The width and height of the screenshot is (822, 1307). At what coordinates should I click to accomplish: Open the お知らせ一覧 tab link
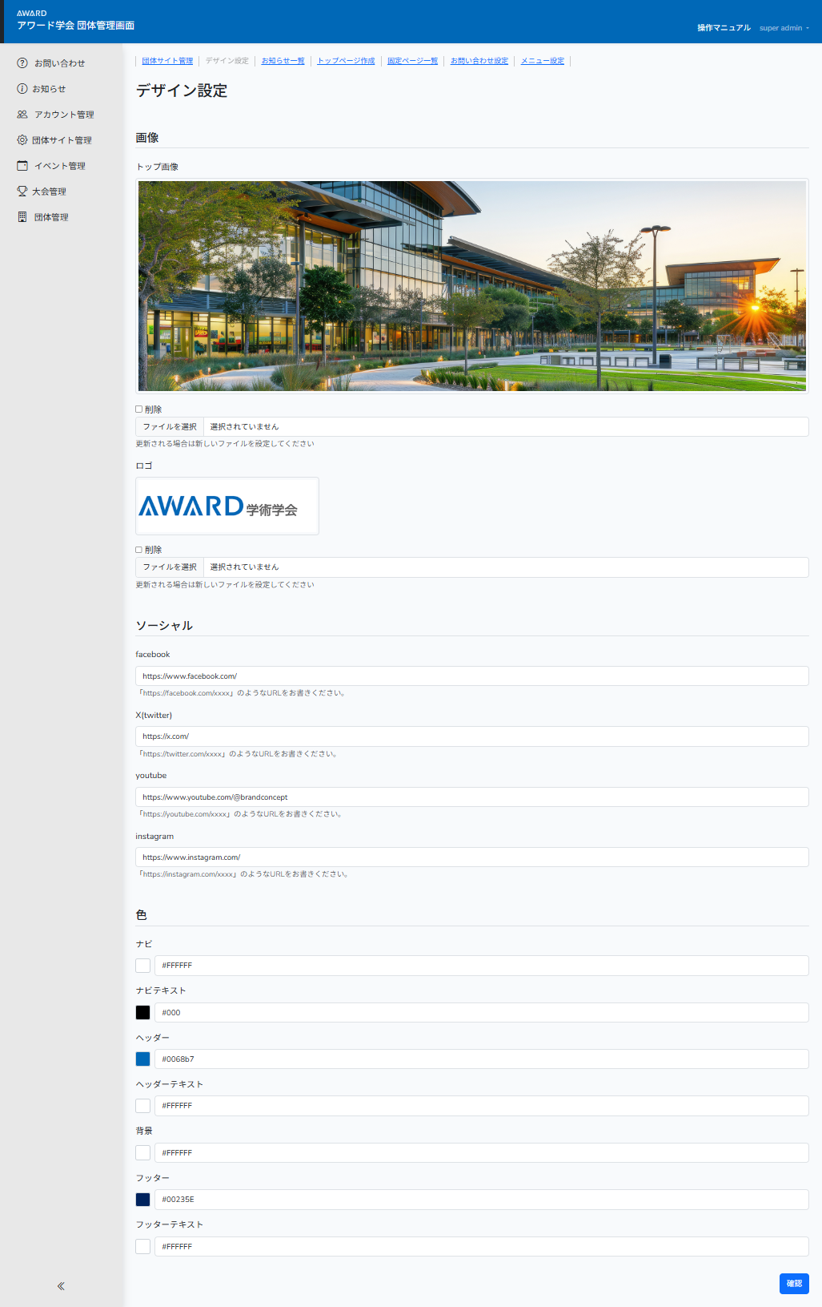[283, 61]
